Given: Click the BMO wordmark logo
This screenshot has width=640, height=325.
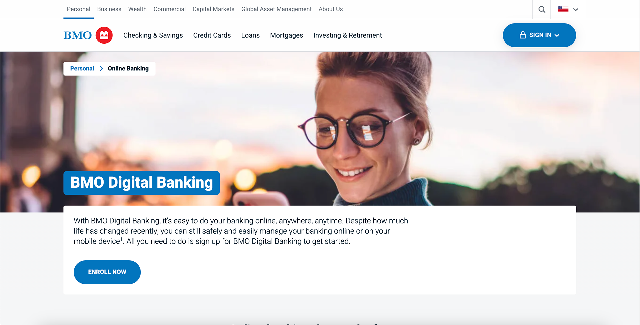Looking at the screenshot, I should pos(78,35).
